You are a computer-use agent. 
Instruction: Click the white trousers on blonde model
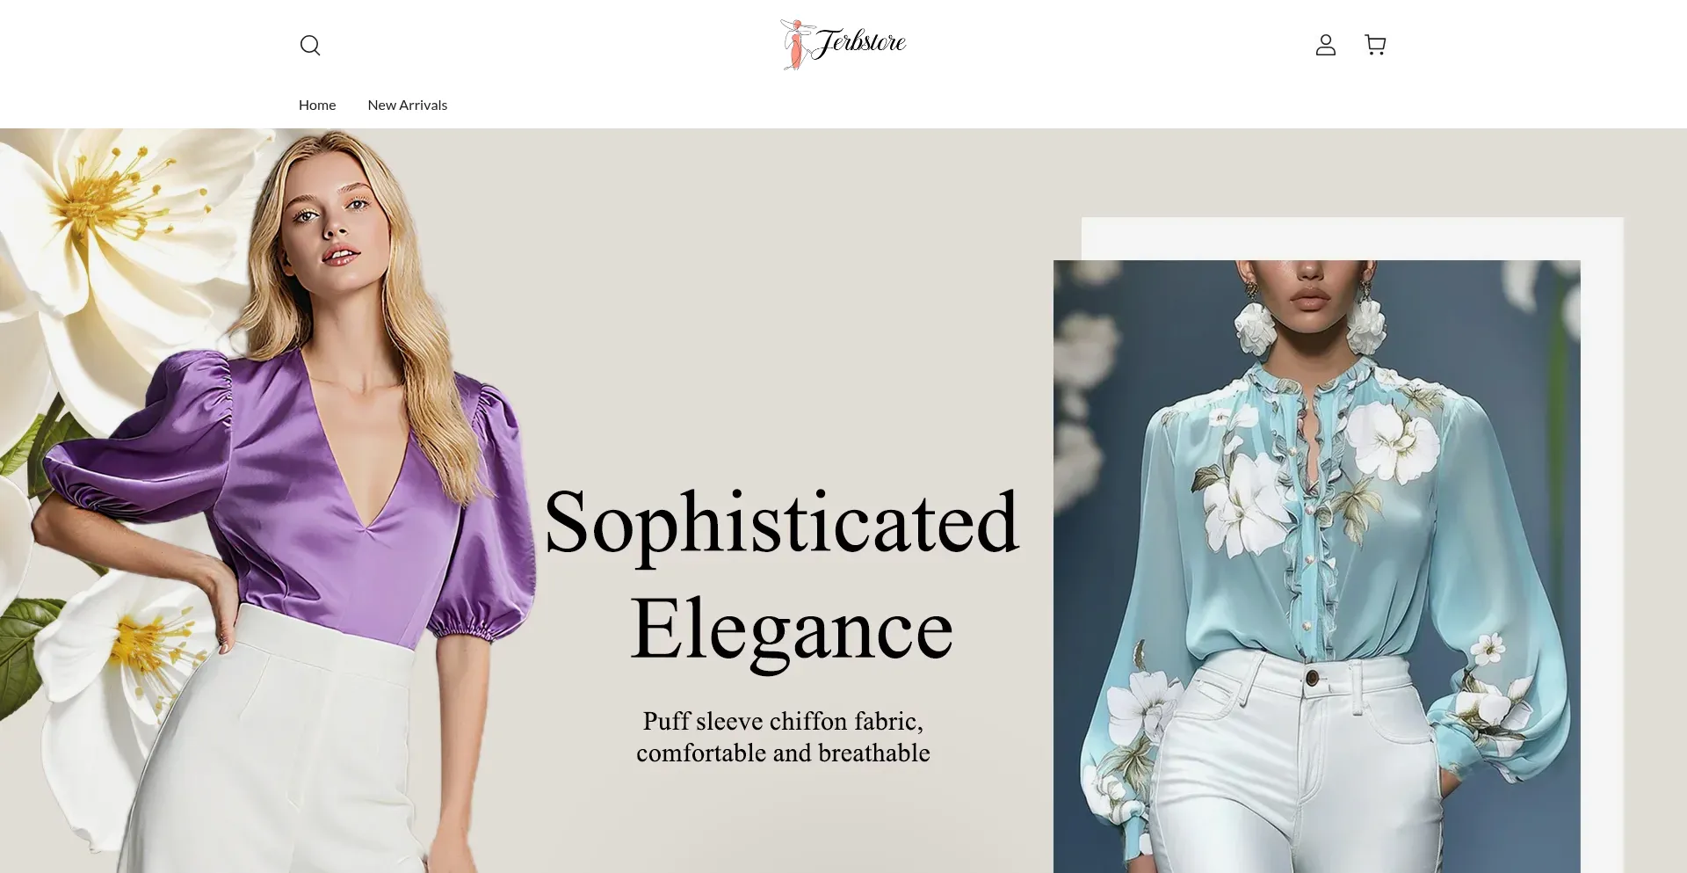click(x=272, y=747)
